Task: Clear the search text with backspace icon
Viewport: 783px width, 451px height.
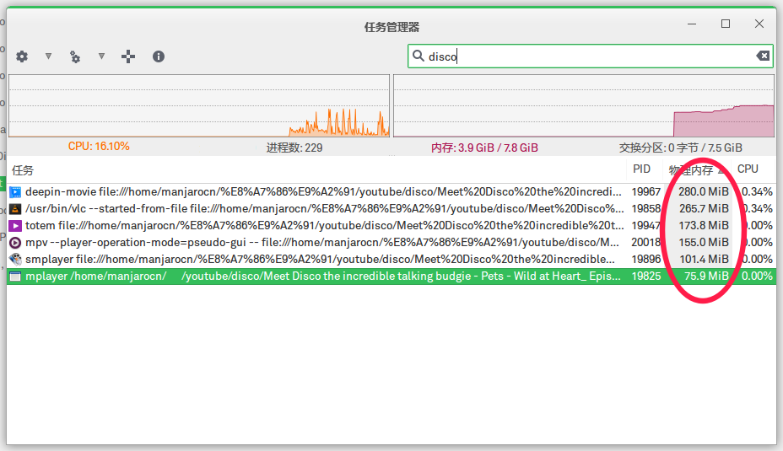Action: 763,56
